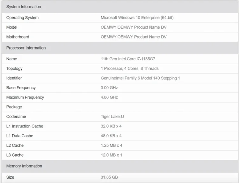Click the L1 Data Cache label
239x183 pixels.
pyautogui.click(x=20, y=136)
